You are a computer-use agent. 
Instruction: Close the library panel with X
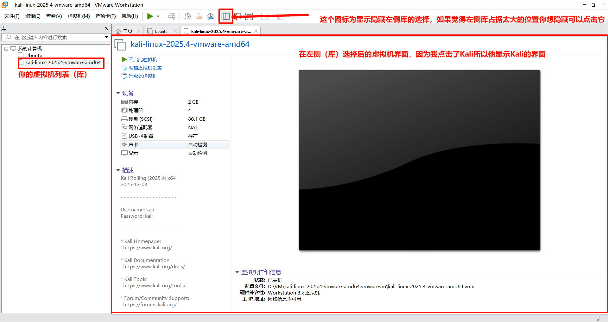106,28
